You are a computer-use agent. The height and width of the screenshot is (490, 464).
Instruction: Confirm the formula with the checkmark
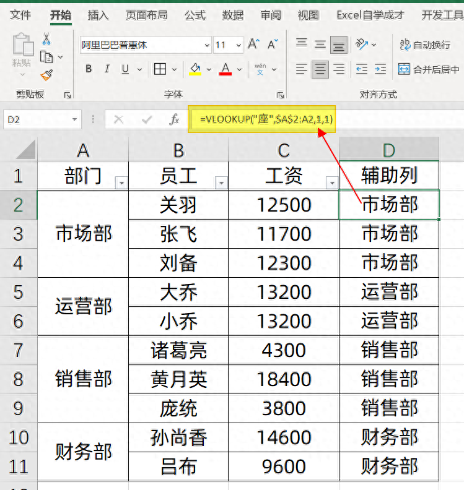pos(146,119)
